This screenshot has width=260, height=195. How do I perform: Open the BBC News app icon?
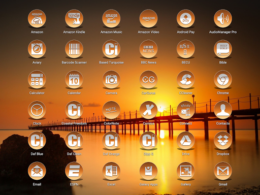click(x=148, y=49)
